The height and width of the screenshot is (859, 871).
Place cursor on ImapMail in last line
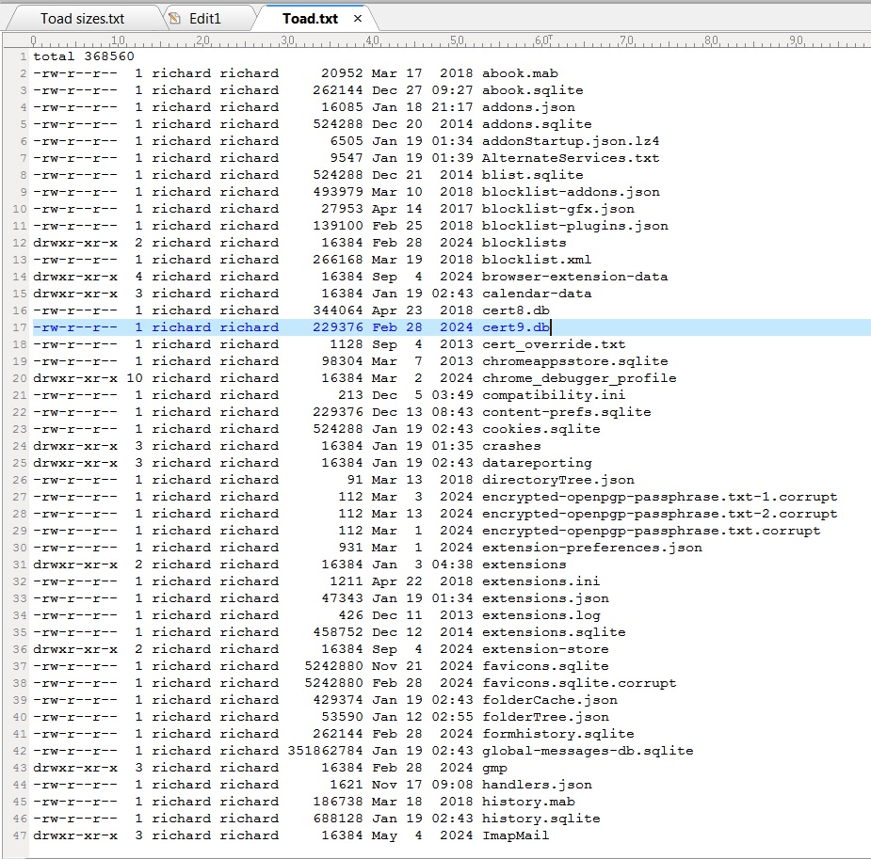point(515,835)
